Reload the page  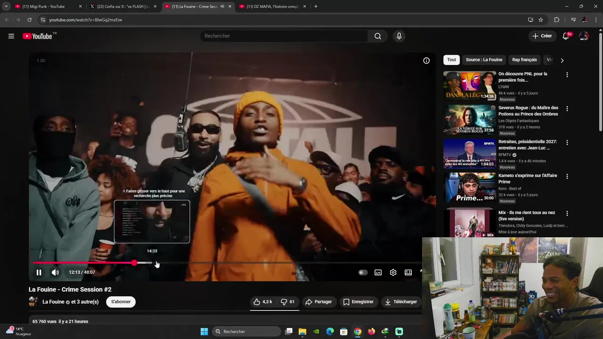tap(29, 20)
